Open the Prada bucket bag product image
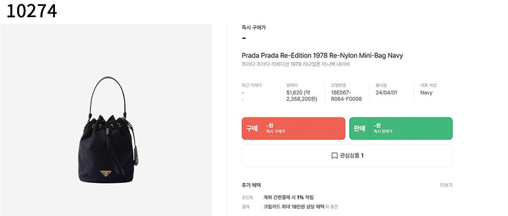508x216 pixels. coord(106,120)
